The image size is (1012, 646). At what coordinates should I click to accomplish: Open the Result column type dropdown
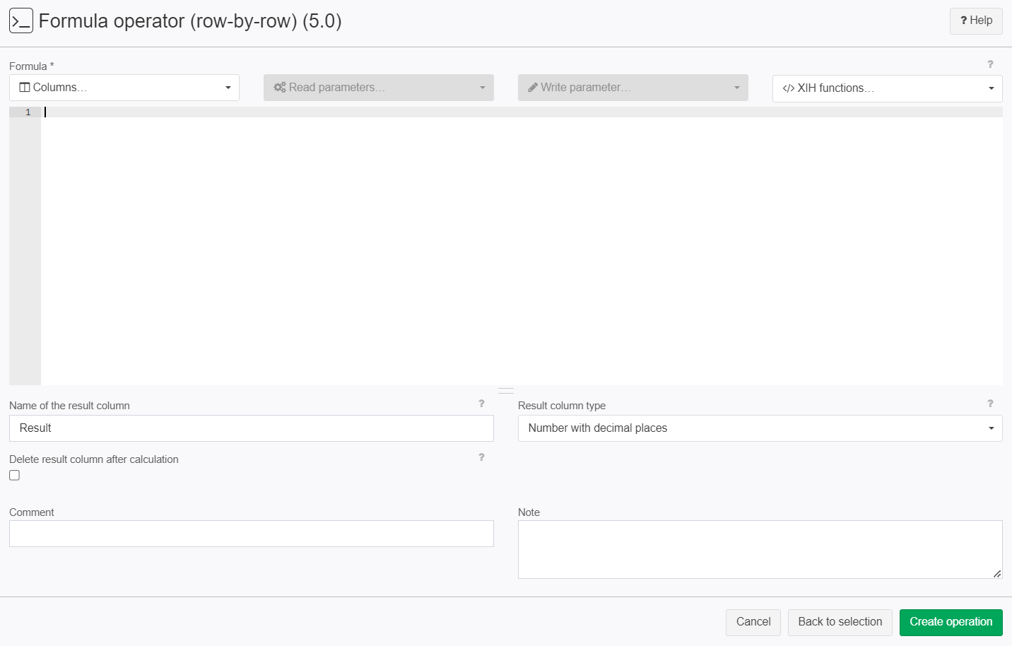[760, 428]
